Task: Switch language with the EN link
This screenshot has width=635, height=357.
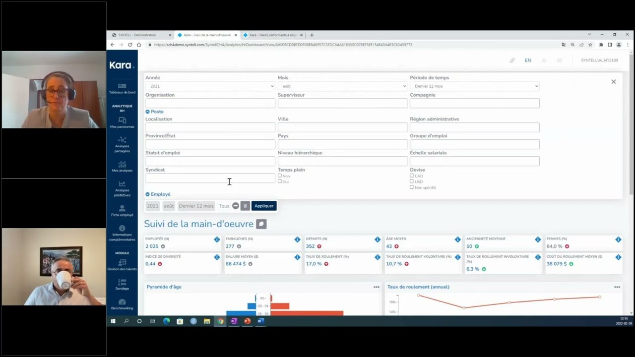Action: [x=528, y=60]
